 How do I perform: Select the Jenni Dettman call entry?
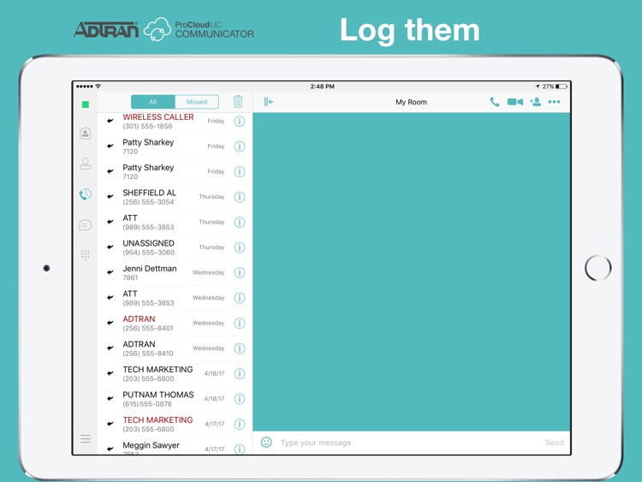pos(175,273)
